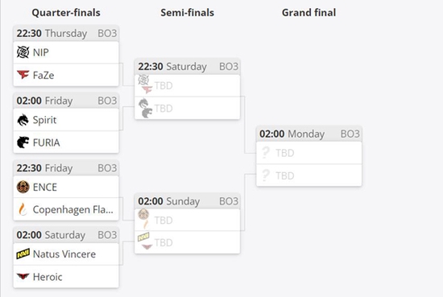Click the Heroic team logo
Image resolution: width=443 pixels, height=297 pixels.
click(x=23, y=276)
